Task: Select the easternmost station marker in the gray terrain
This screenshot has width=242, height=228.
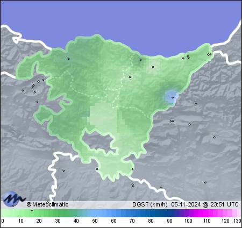Action: coord(214,137)
